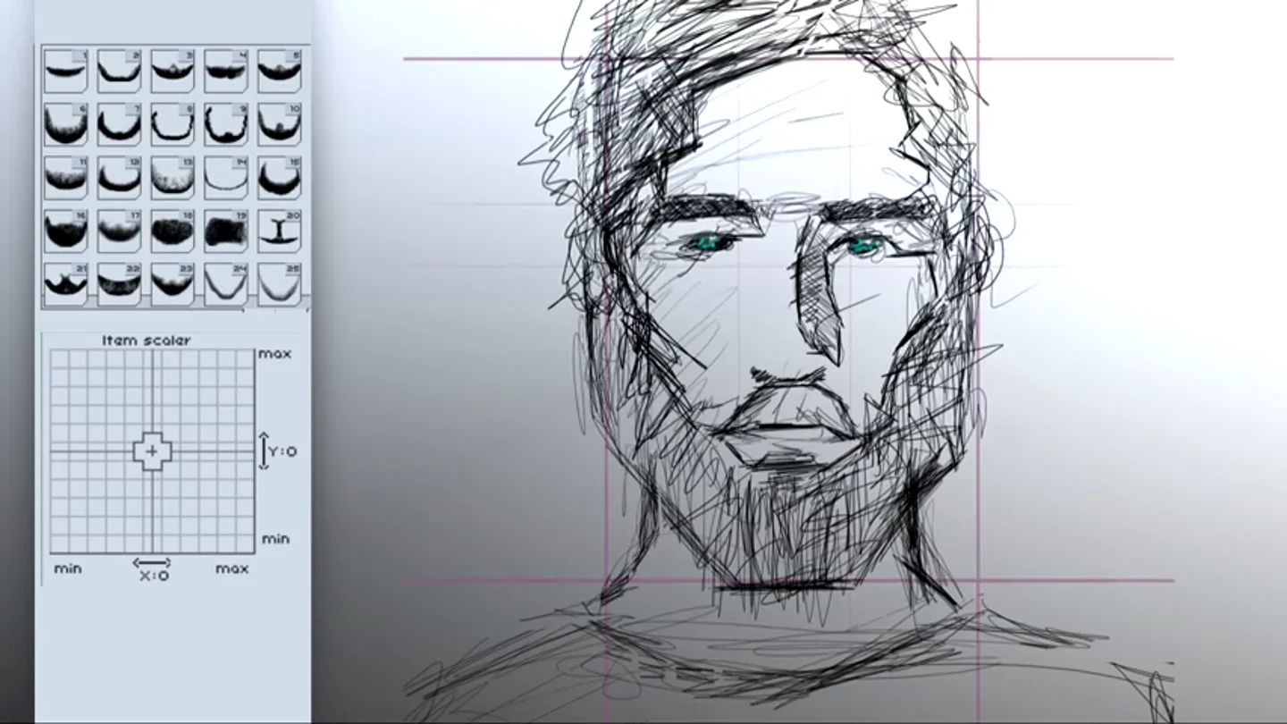
Task: Choose the full stubble beard numbered 6
Action: tap(65, 124)
